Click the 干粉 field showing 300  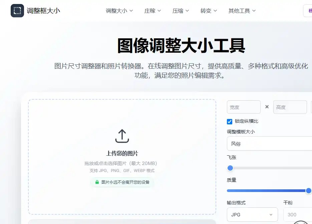[x=298, y=214]
